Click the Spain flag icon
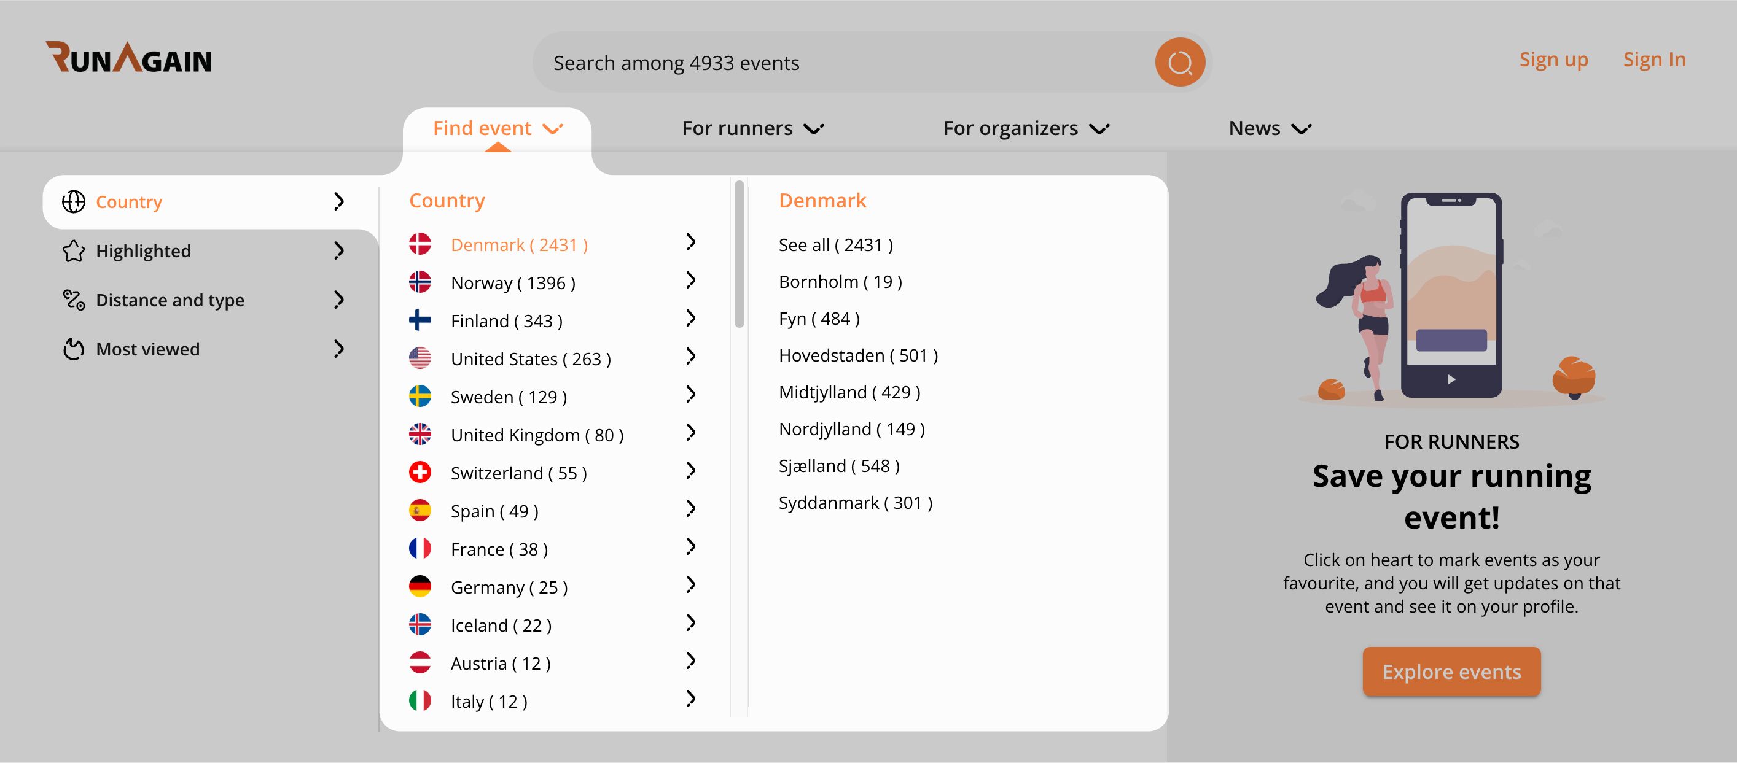This screenshot has height=763, width=1737. point(420,510)
